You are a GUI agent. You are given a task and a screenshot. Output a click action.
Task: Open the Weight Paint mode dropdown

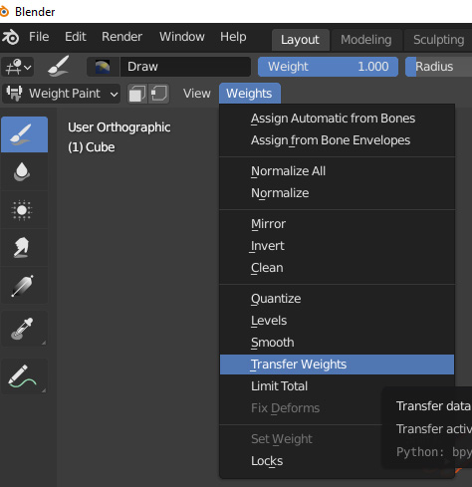[62, 94]
